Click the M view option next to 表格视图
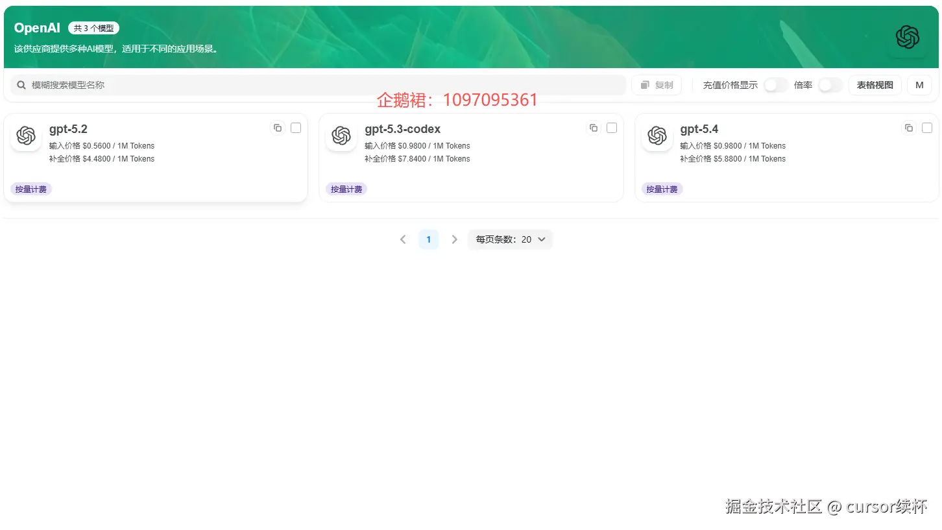Viewport: 942px width, 530px height. point(919,84)
